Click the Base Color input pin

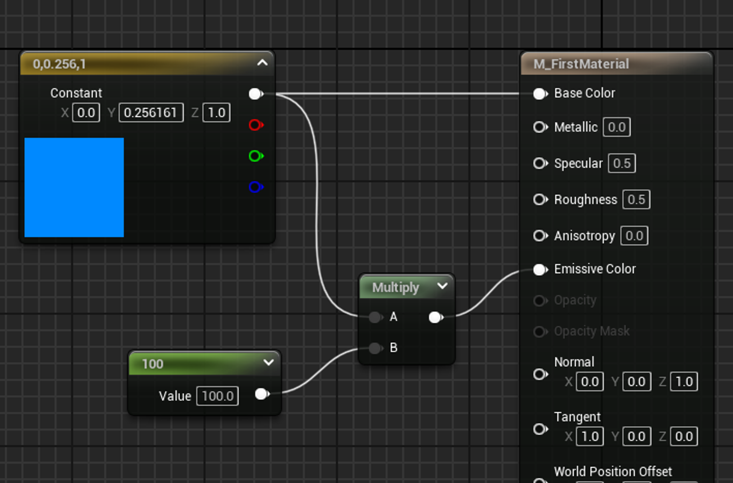tap(540, 94)
